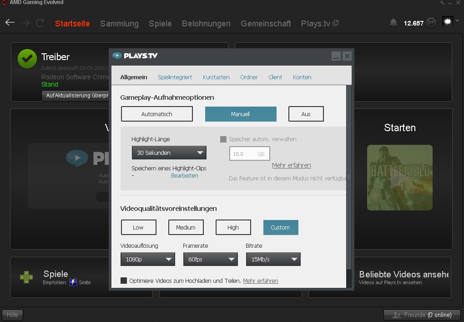Expand arrow next to user avatar

pyautogui.click(x=458, y=21)
